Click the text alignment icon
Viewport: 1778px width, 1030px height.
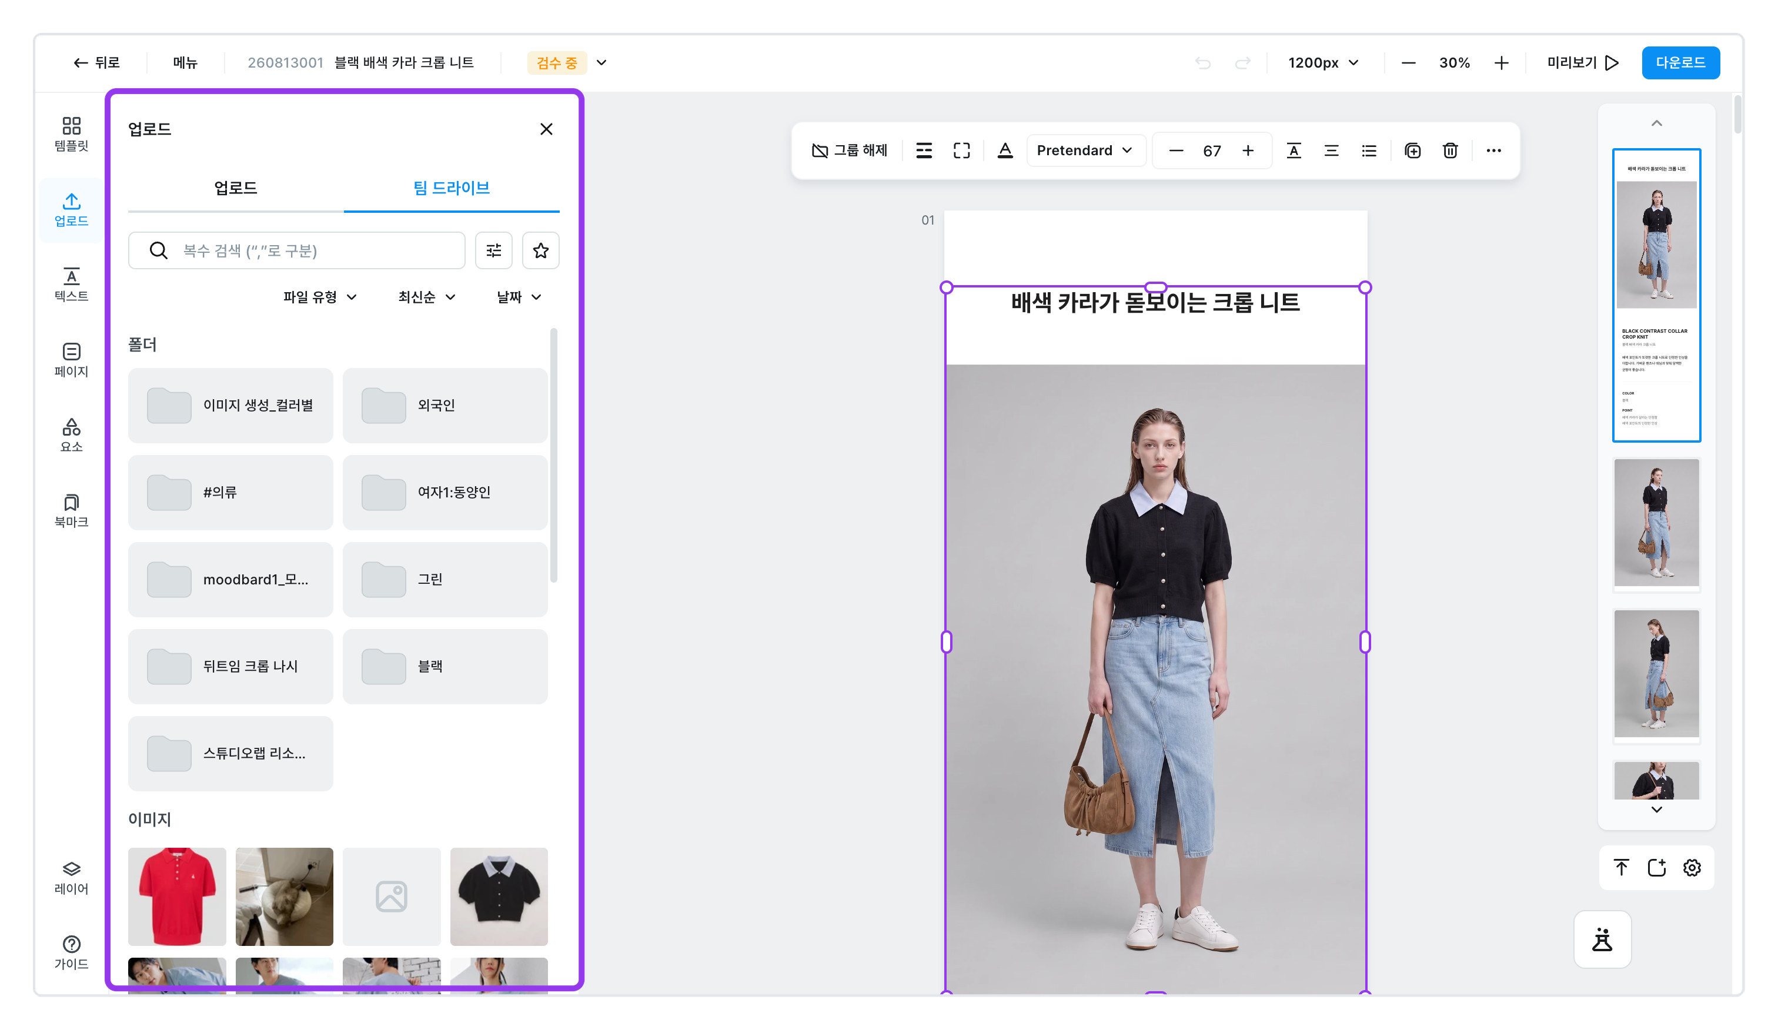click(x=1331, y=151)
